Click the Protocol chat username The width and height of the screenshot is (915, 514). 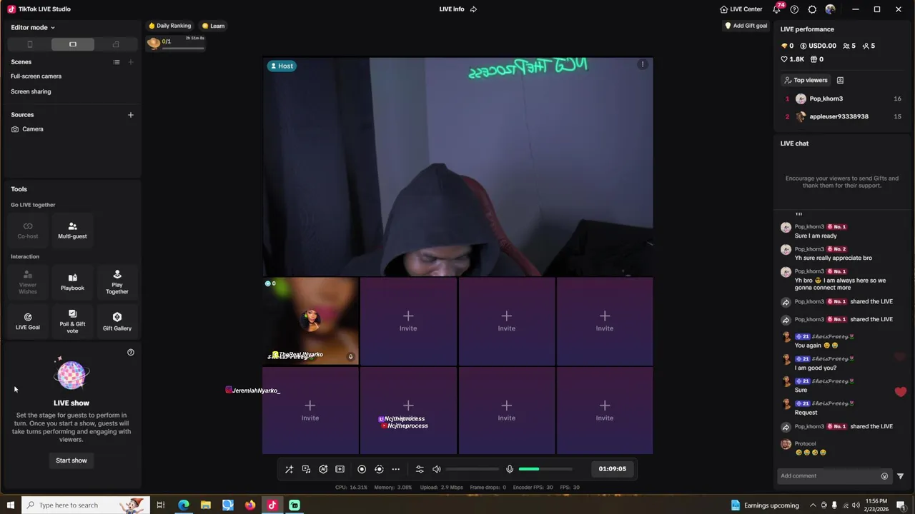[805, 444]
